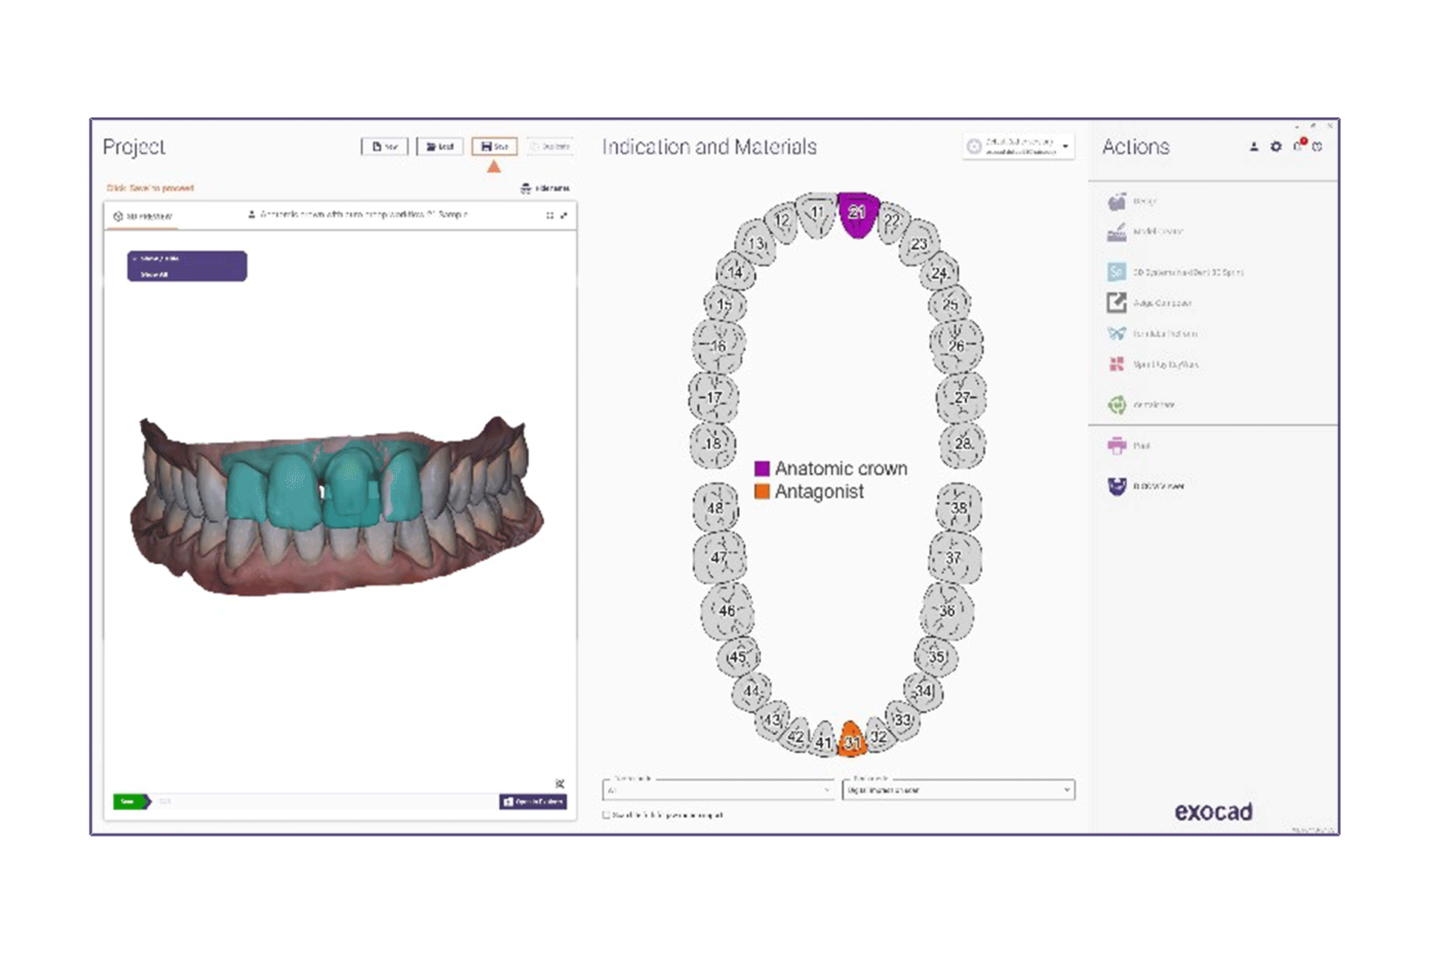Click the green Scan workflow step
Image resolution: width=1435 pixels, height=956 pixels.
(132, 801)
